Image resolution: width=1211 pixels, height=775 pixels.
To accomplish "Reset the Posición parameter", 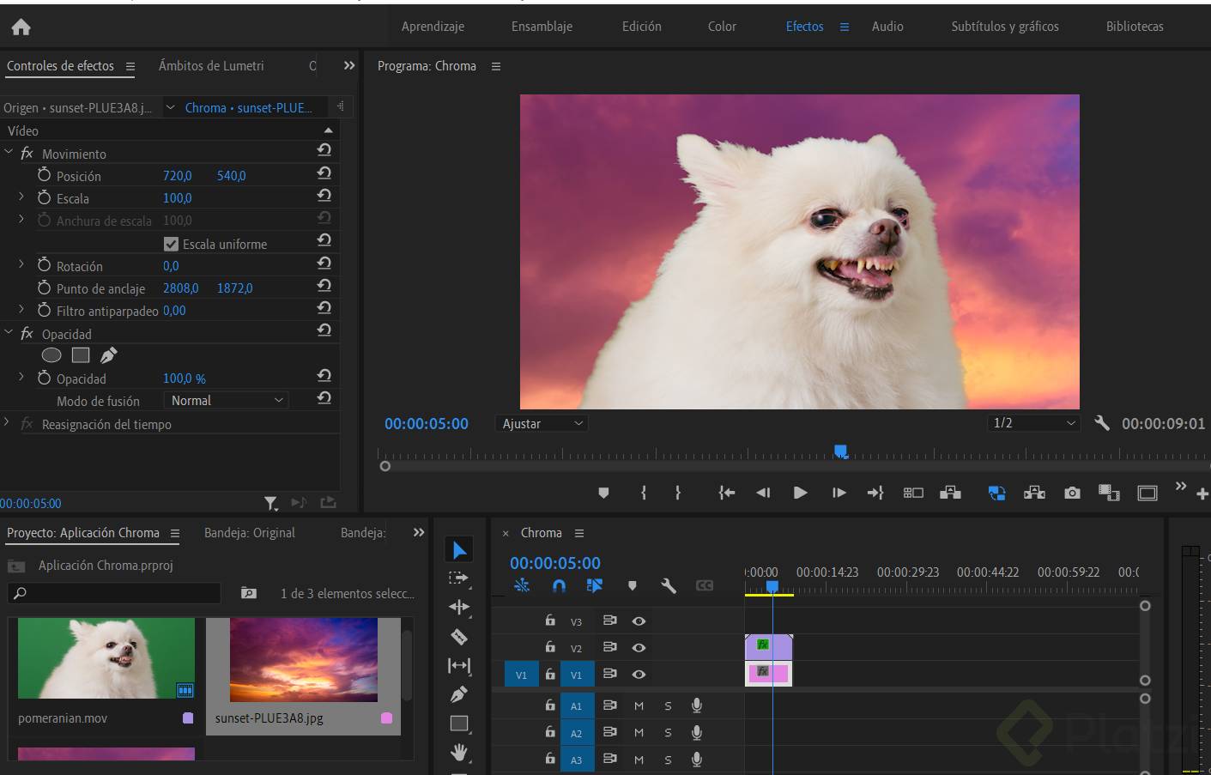I will click(x=324, y=174).
